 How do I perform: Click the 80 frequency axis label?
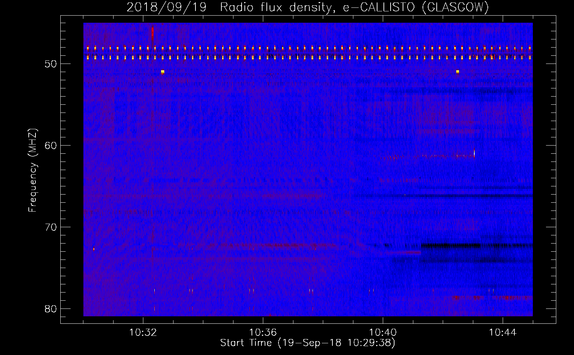(51, 308)
